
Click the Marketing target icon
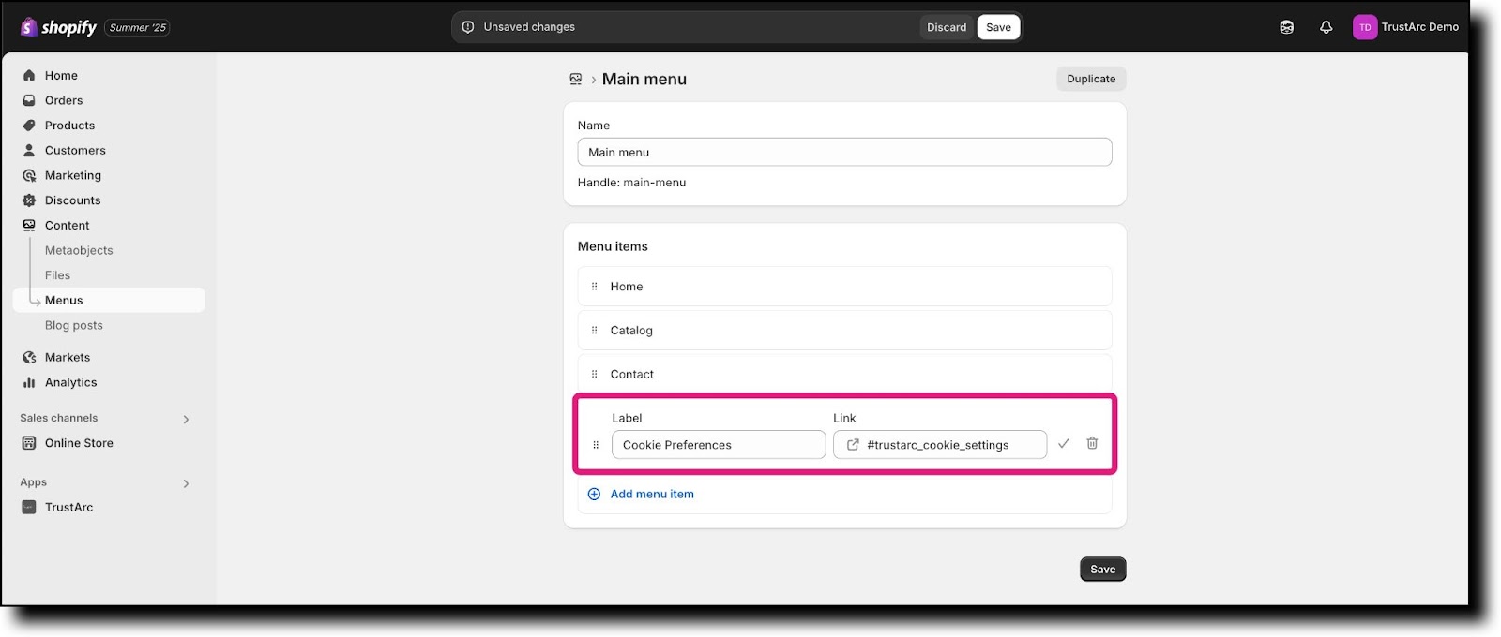(x=29, y=175)
